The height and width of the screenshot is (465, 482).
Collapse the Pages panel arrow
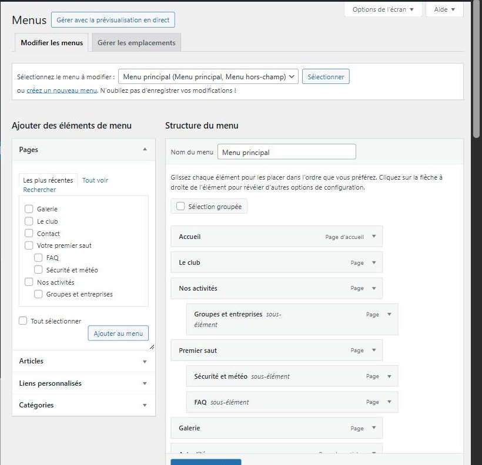(x=145, y=149)
